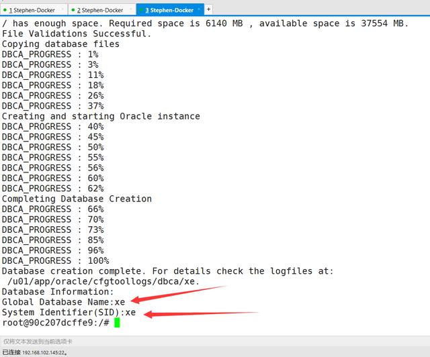The image size is (430, 357).
Task: Click the line 'Copying database files'
Action: pos(60,44)
